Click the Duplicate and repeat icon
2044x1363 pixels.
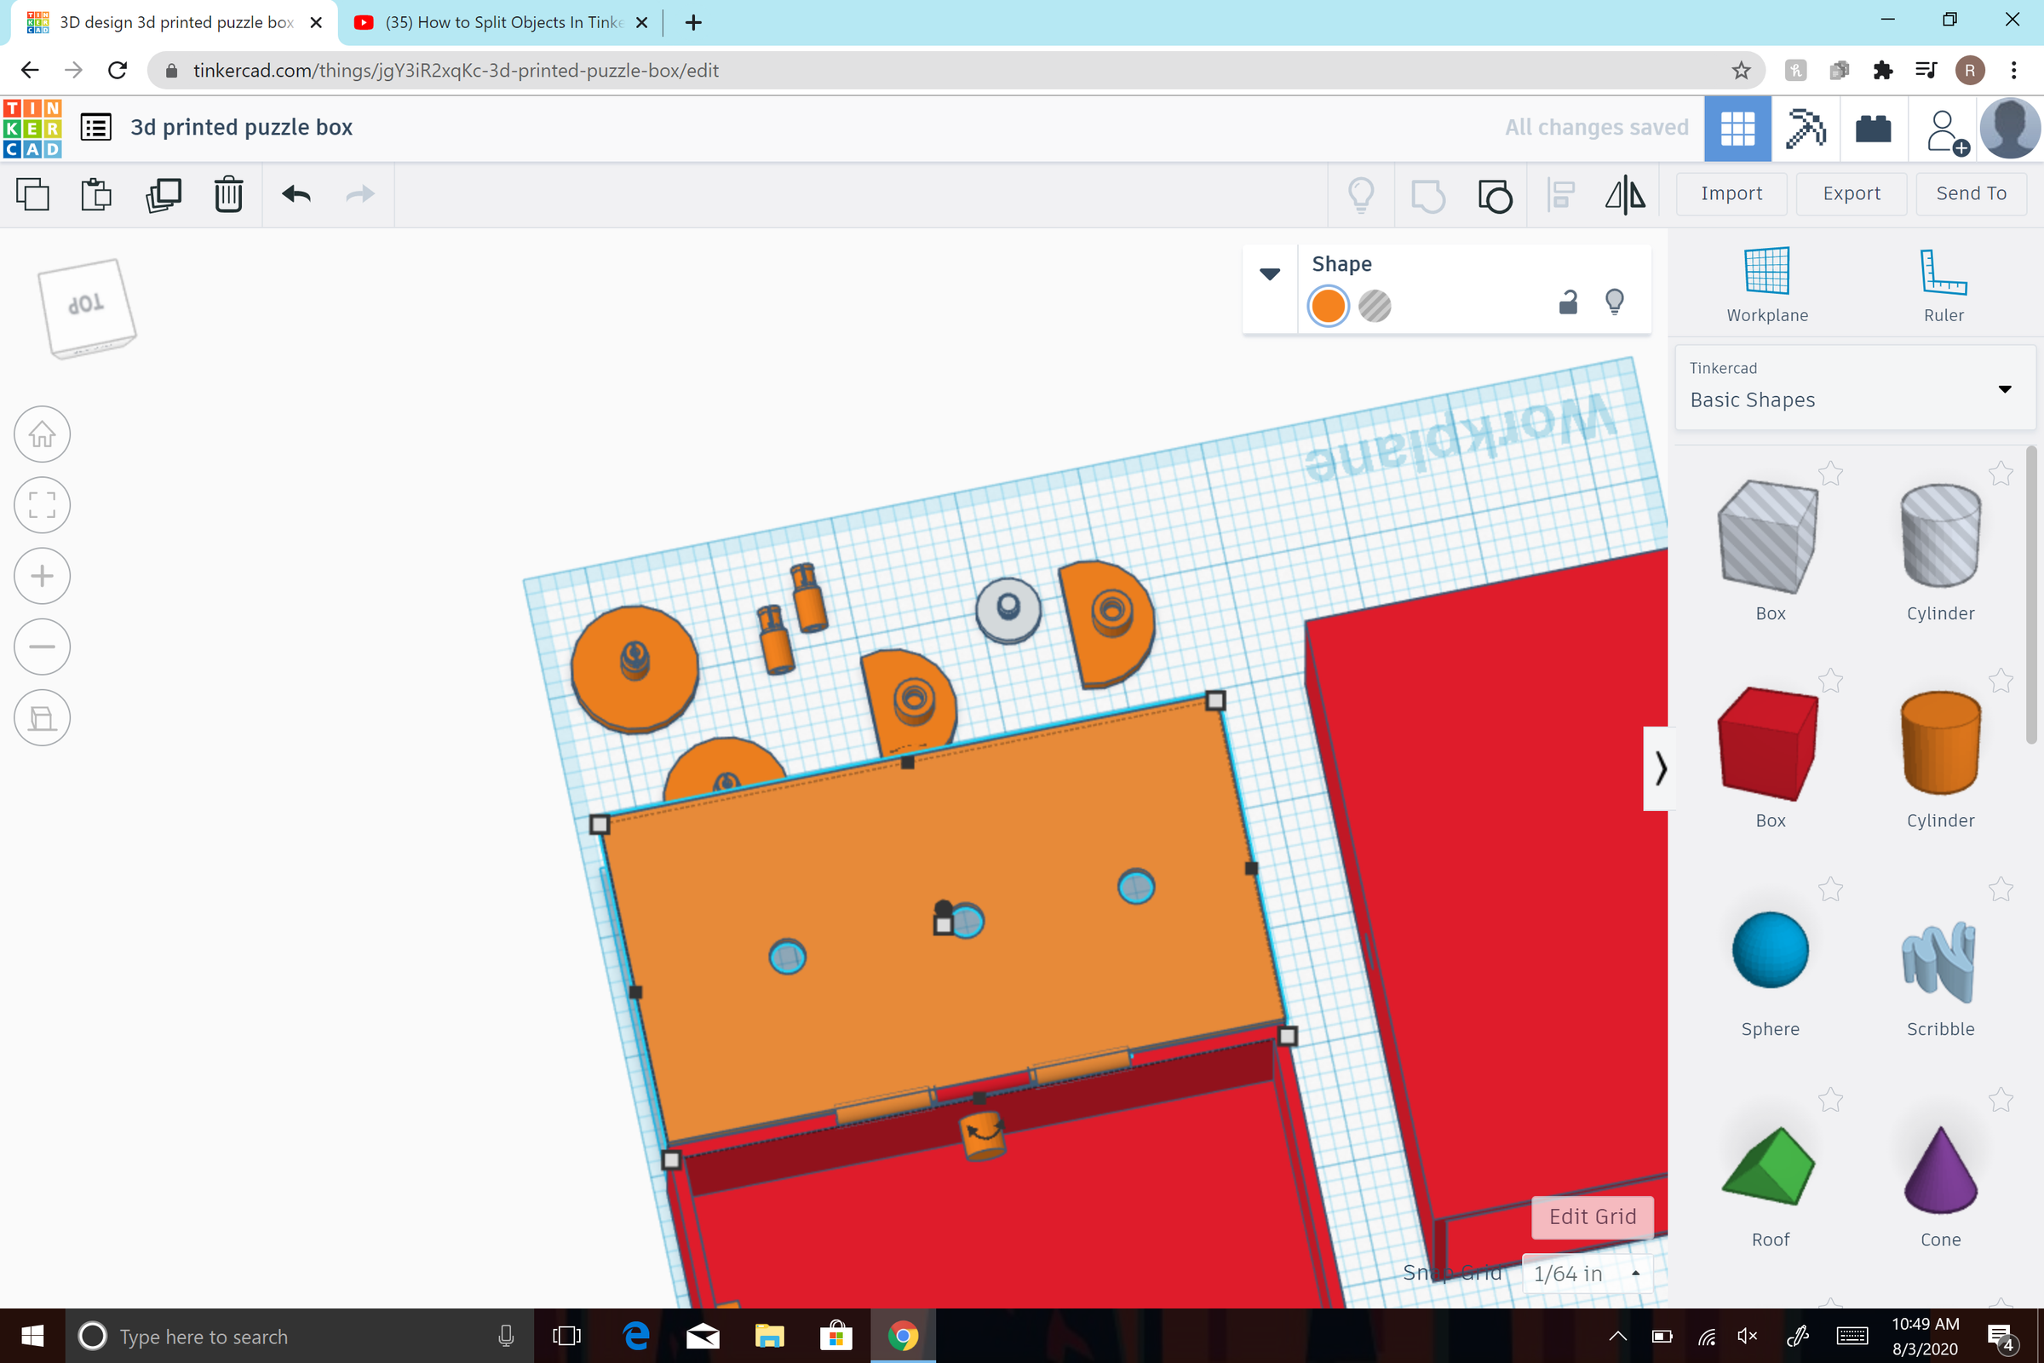click(x=164, y=195)
